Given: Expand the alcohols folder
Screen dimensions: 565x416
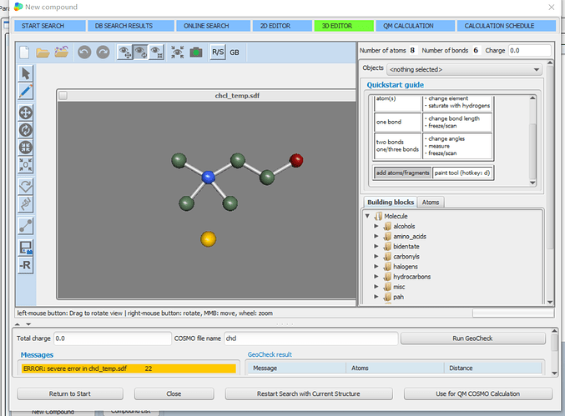Looking at the screenshot, I should coord(377,226).
